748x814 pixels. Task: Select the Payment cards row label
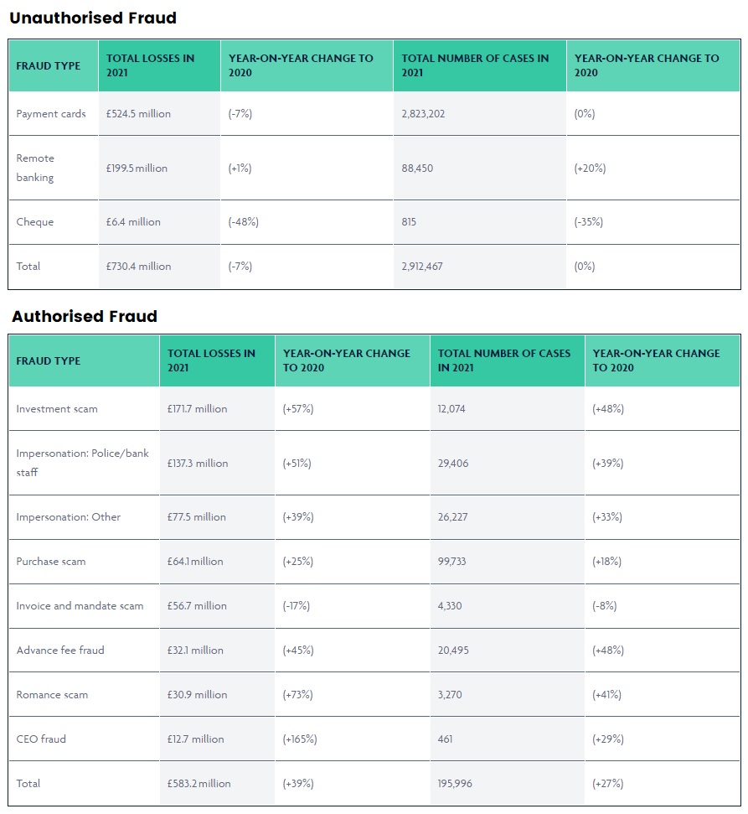[51, 114]
